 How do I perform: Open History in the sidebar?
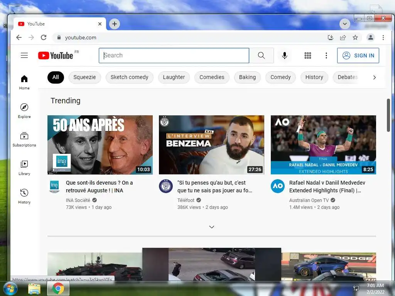24,196
